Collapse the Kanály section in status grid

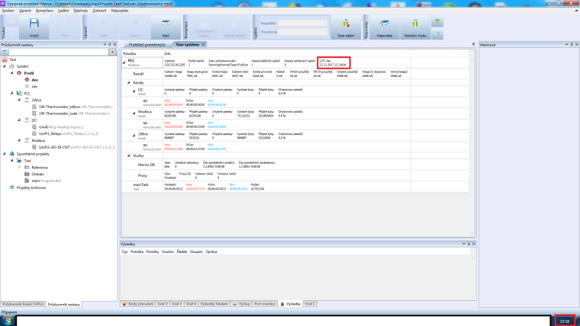[125, 81]
